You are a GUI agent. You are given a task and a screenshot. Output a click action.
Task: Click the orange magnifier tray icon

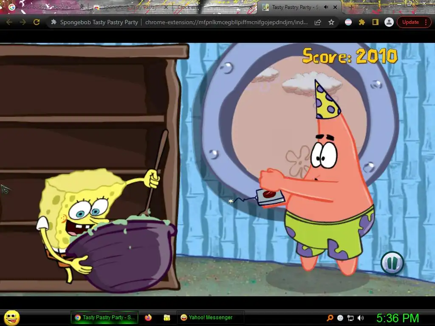[330, 318]
